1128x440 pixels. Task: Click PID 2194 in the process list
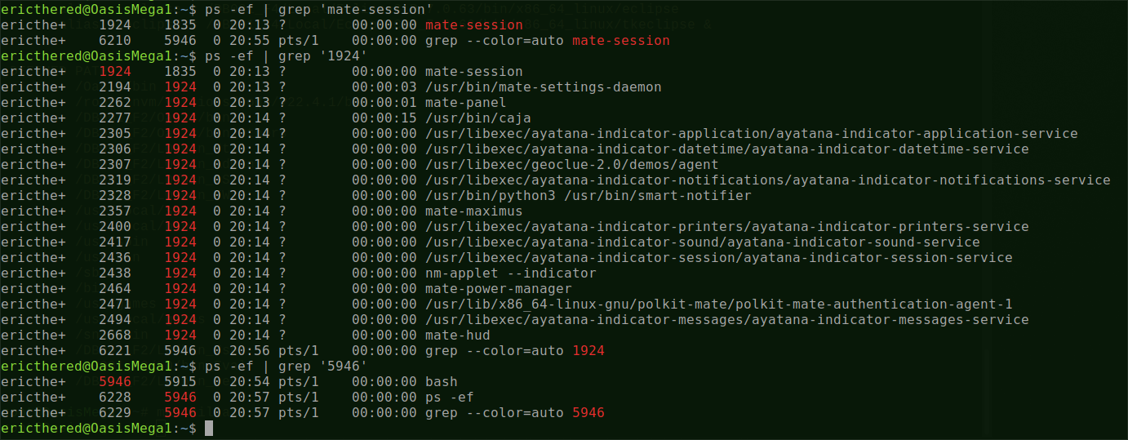pos(115,87)
